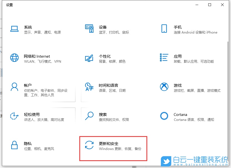Click the 时间和语言 clock icon
Viewport: 231px width, 168px height.
[89, 86]
